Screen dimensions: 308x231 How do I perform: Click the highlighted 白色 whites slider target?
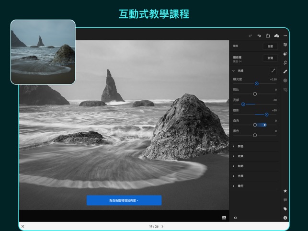pyautogui.click(x=264, y=125)
